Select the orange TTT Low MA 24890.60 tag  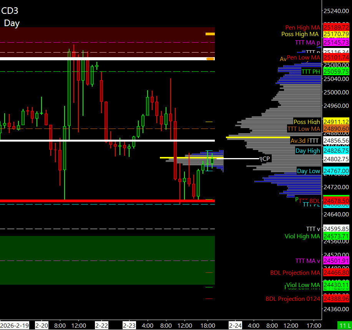pyautogui.click(x=336, y=129)
